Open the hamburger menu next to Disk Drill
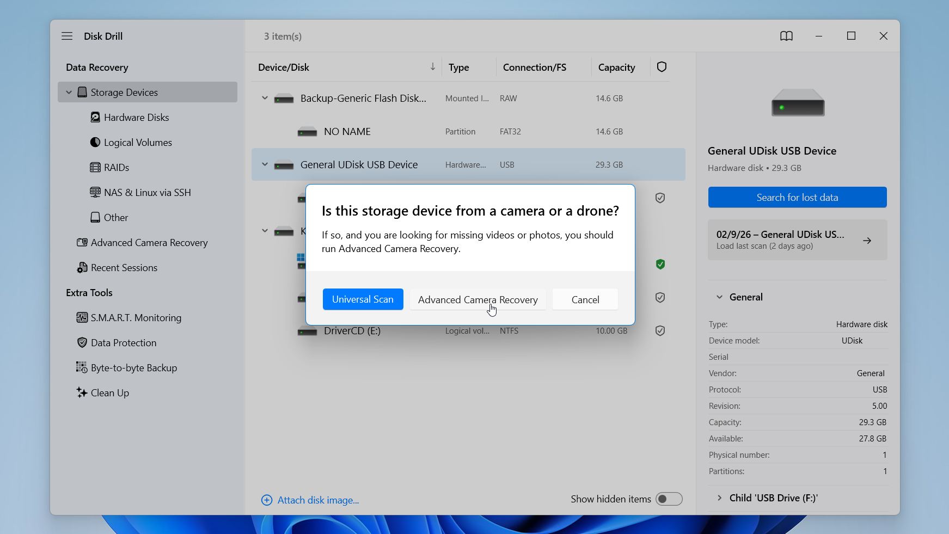 [67, 36]
